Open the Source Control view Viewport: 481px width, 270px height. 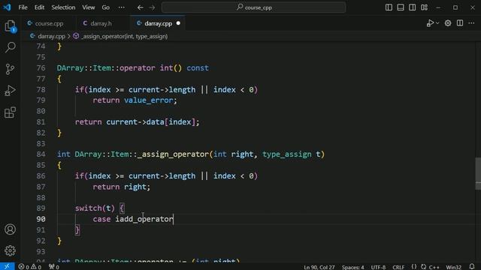(10, 69)
